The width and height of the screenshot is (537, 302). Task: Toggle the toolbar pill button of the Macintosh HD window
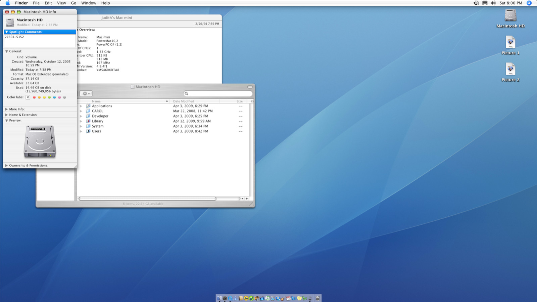250,87
